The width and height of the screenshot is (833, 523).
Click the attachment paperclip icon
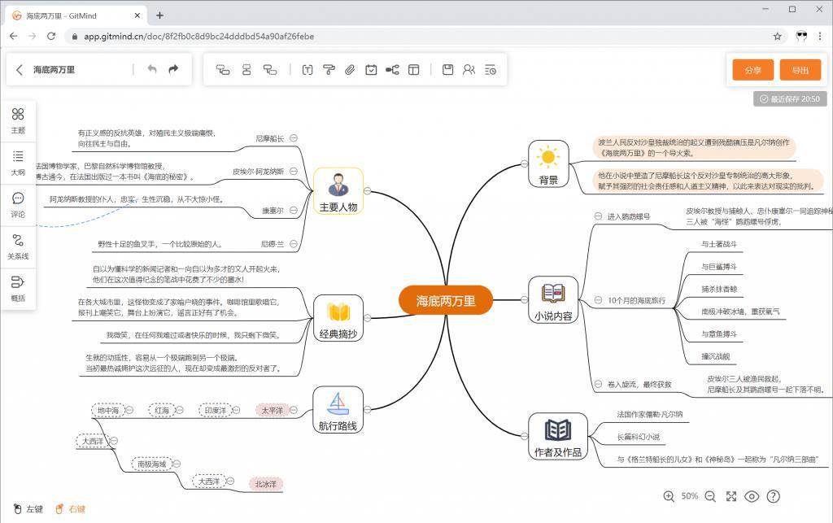(x=350, y=70)
